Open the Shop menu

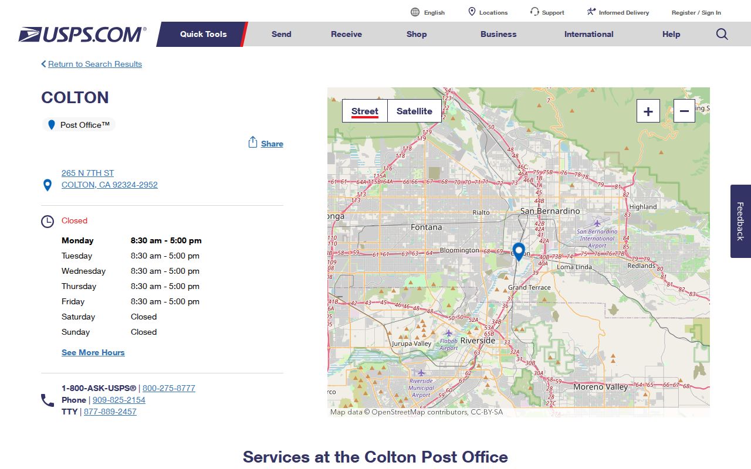(417, 34)
